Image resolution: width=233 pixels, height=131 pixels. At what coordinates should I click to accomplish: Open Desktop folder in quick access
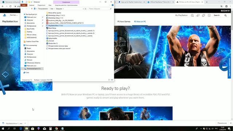click(28, 32)
